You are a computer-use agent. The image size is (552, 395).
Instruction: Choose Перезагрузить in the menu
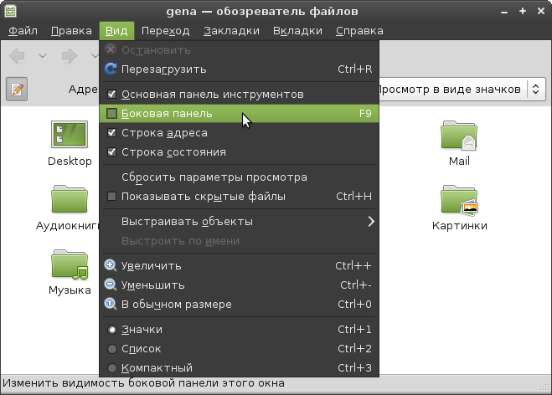click(x=239, y=69)
